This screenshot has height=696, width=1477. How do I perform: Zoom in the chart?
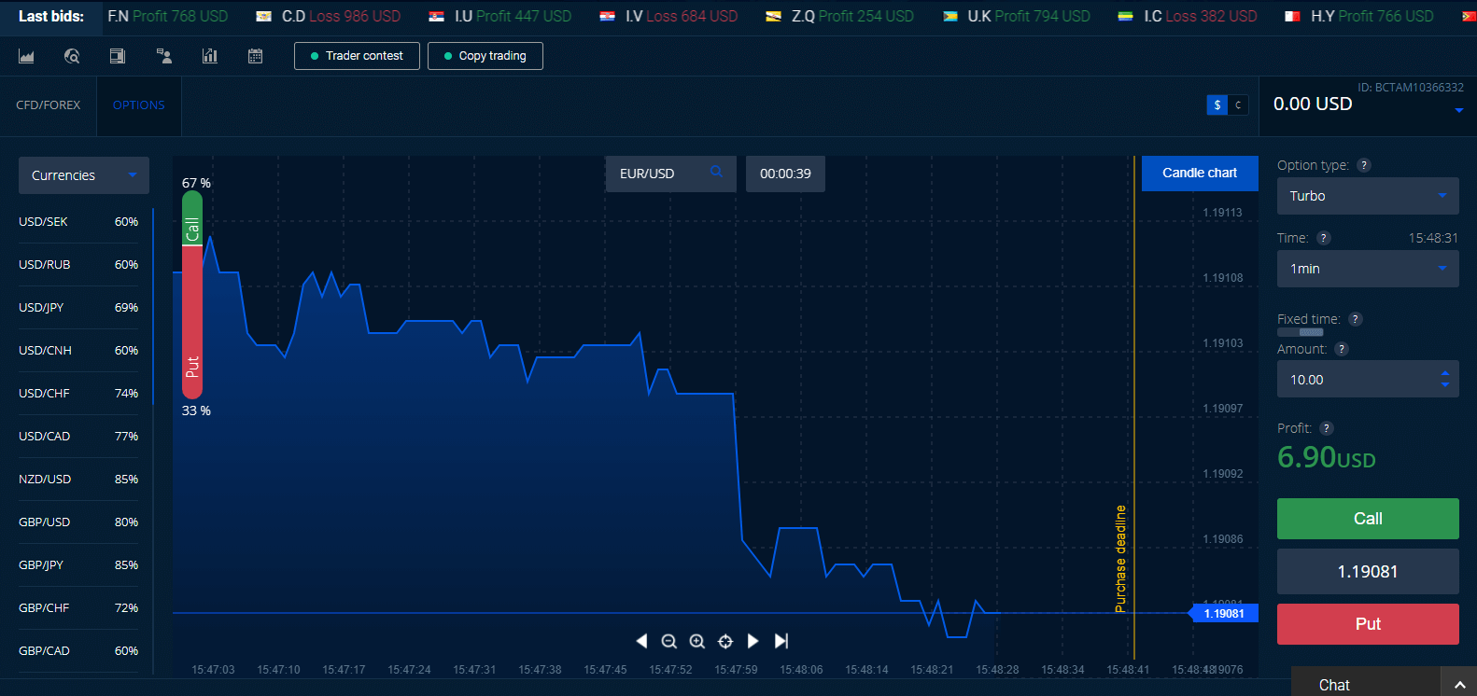[x=697, y=641]
